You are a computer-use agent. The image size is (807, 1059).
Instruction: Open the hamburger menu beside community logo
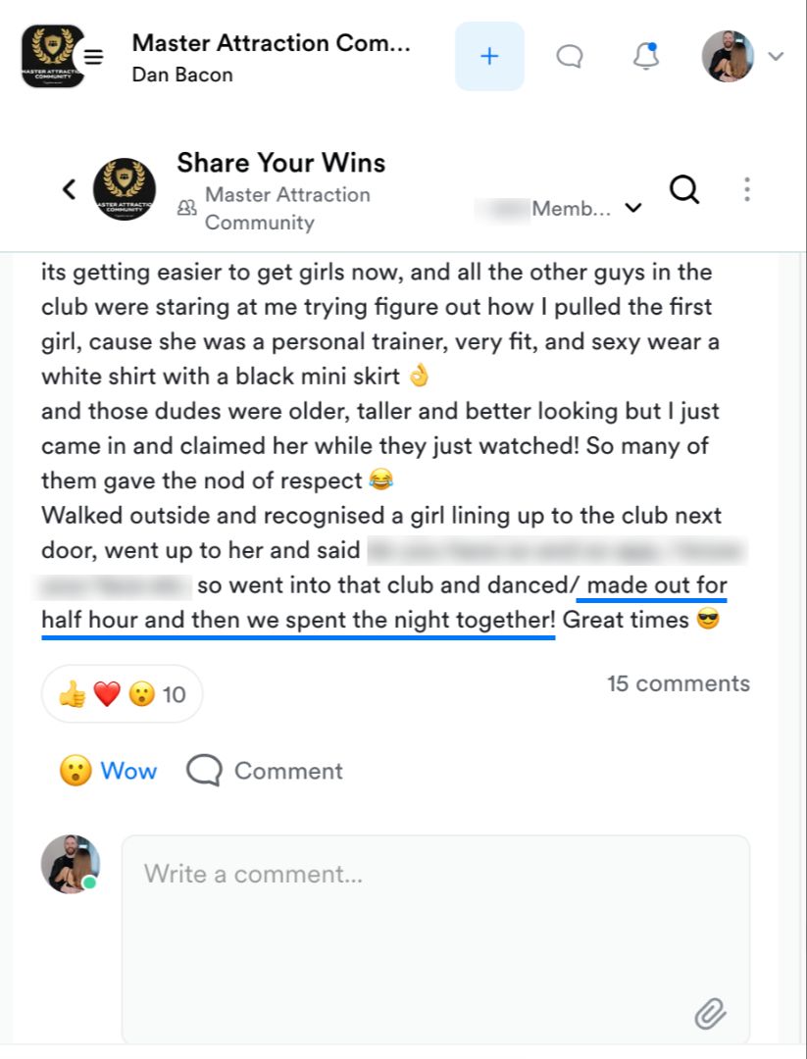pyautogui.click(x=93, y=57)
